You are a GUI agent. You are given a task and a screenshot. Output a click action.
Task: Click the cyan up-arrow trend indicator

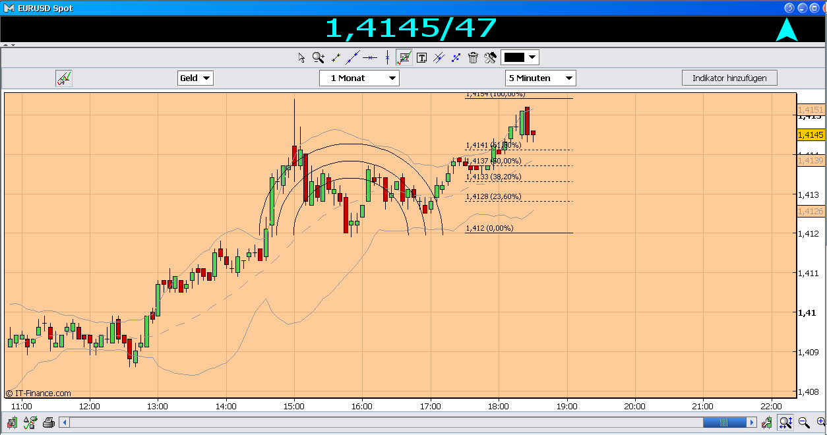coord(787,30)
